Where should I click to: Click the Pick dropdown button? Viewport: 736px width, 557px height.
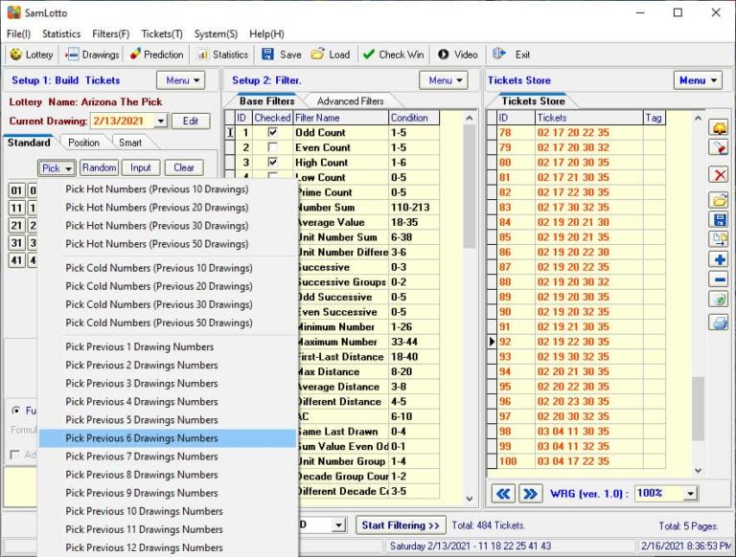57,167
